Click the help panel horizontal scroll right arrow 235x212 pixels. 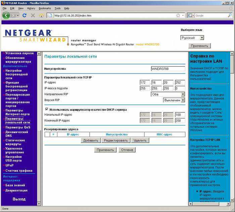pyautogui.click(x=228, y=204)
